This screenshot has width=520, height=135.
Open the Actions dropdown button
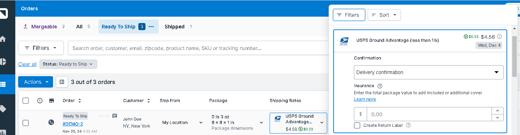coord(36,82)
